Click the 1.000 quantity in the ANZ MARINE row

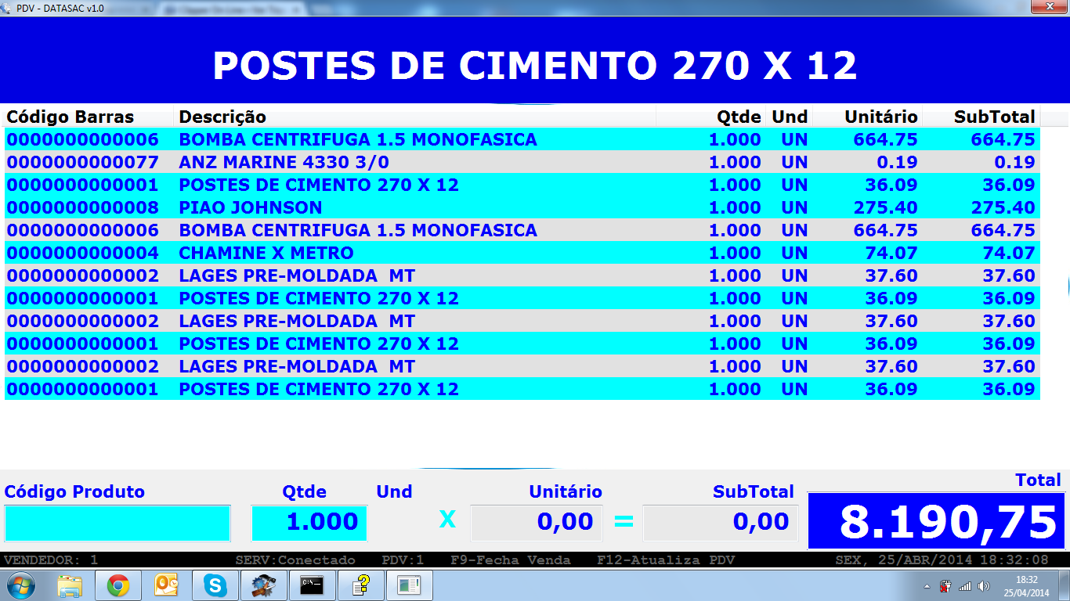pos(735,163)
